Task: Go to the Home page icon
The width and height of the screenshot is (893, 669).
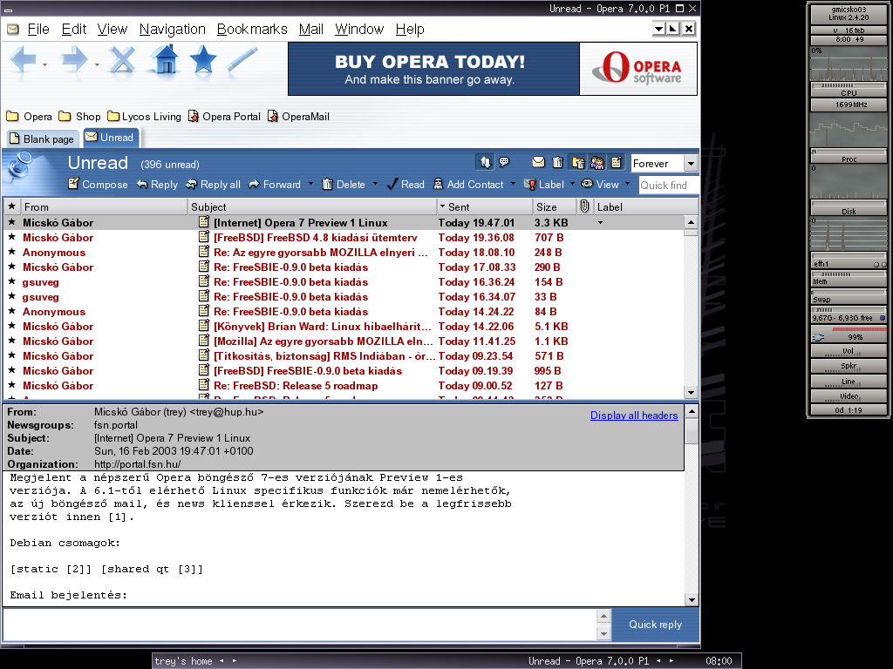Action: click(165, 60)
